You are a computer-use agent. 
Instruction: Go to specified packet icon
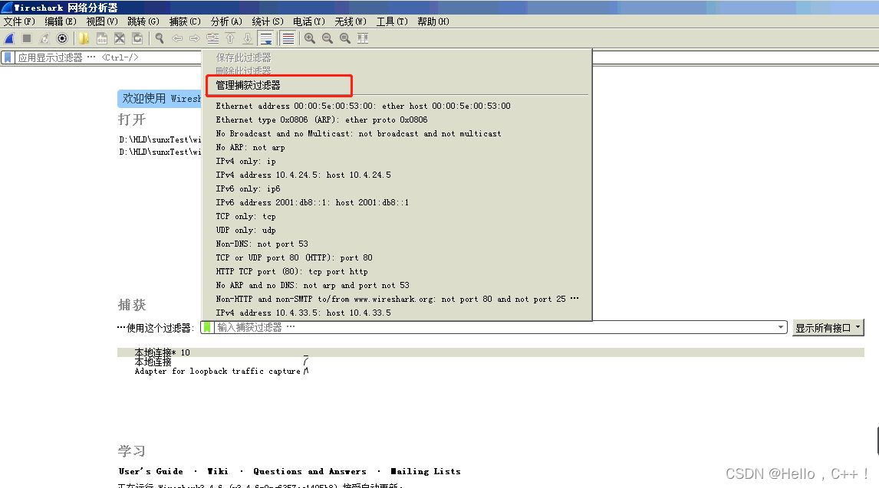coord(212,38)
